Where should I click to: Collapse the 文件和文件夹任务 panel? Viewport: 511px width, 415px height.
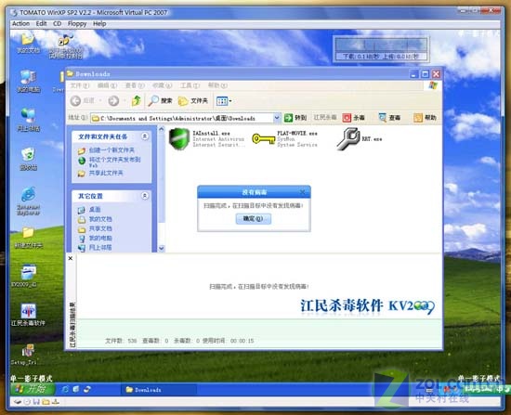(145, 136)
